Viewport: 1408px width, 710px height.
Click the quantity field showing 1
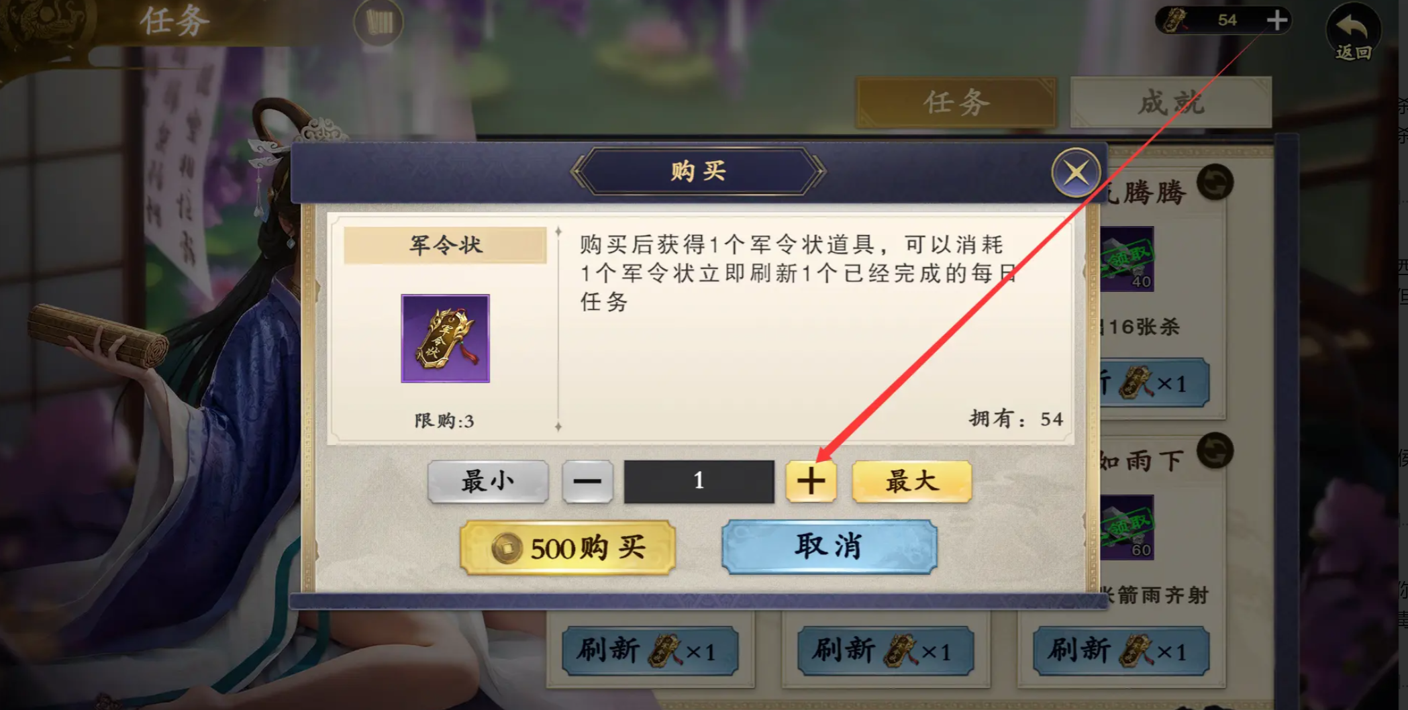[699, 481]
